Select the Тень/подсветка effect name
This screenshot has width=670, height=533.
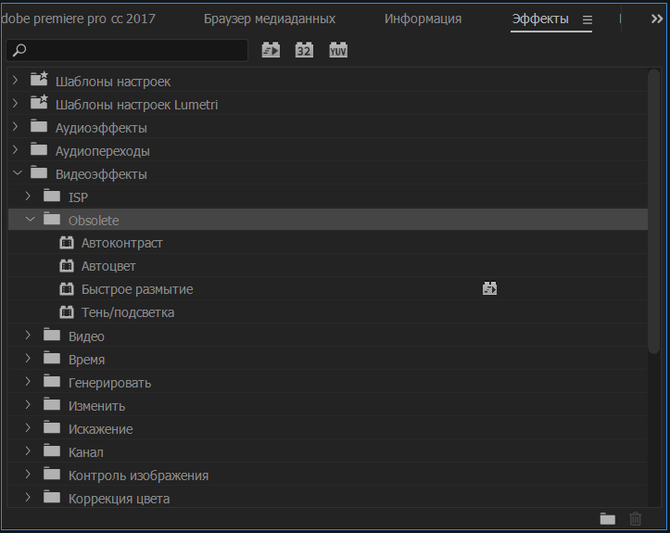pos(128,312)
